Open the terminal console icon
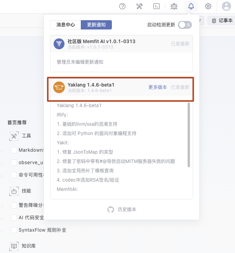Image resolution: width=235 pixels, height=253 pixels. tap(157, 6)
